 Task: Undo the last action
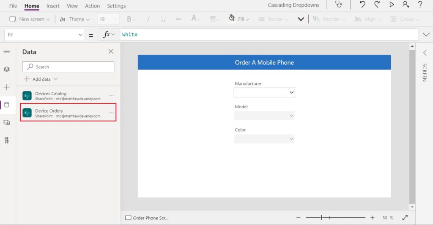(x=362, y=4)
